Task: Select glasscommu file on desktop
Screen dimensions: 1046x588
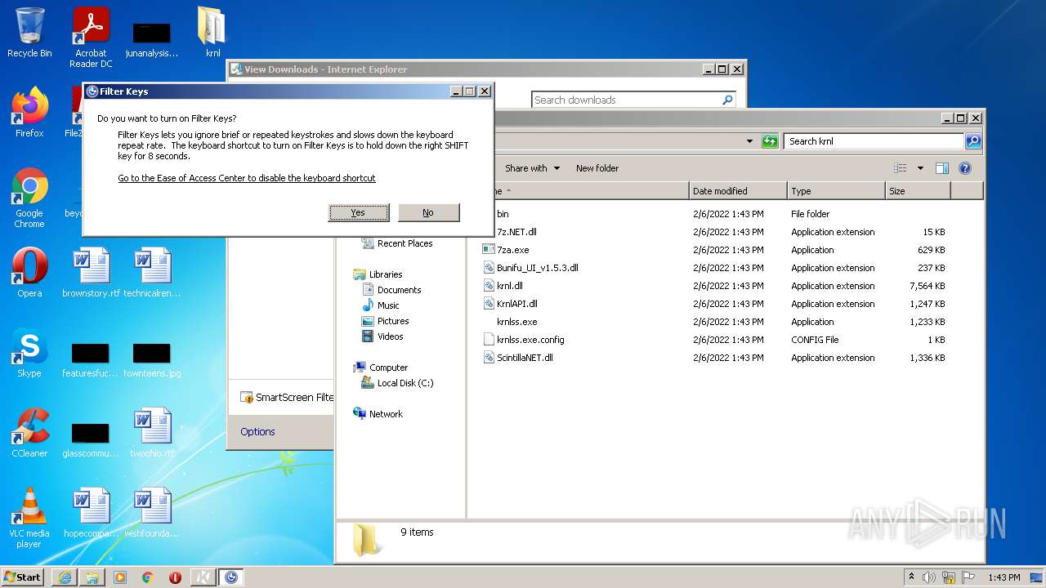Action: (91, 439)
